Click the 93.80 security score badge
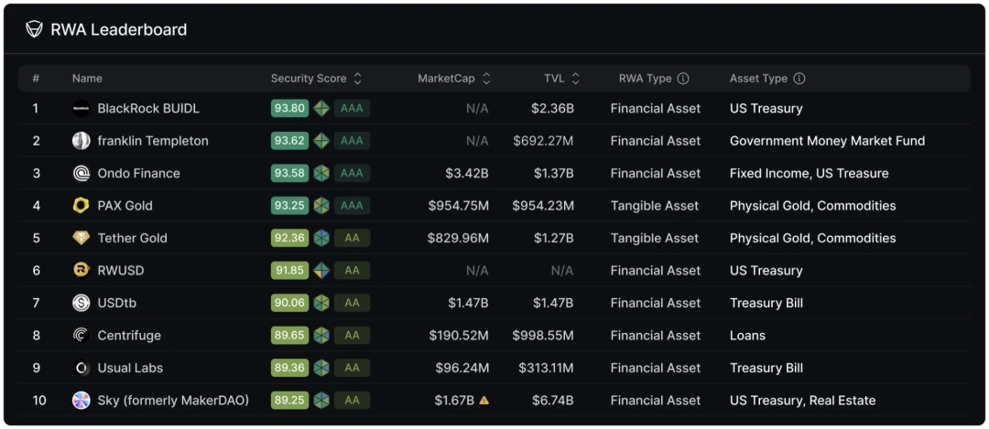 click(x=288, y=108)
